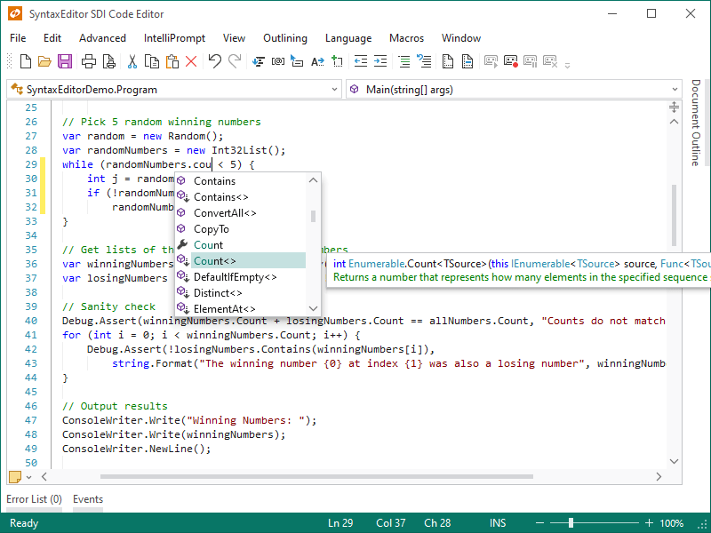Image resolution: width=711 pixels, height=533 pixels.
Task: Open the Outlining menu
Action: pos(285,38)
